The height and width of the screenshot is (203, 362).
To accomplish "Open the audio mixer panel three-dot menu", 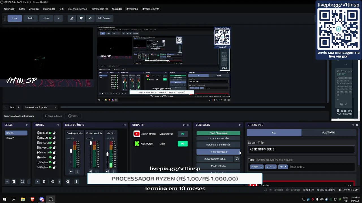I will (x=76, y=182).
